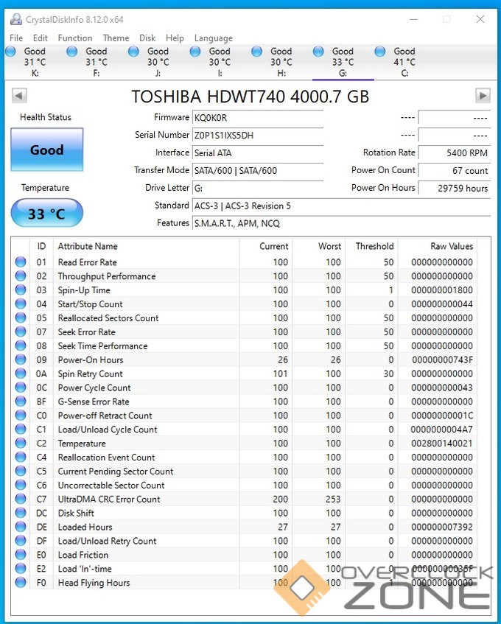This screenshot has width=501, height=624.
Task: Select drive J: status icon
Action: [134, 52]
